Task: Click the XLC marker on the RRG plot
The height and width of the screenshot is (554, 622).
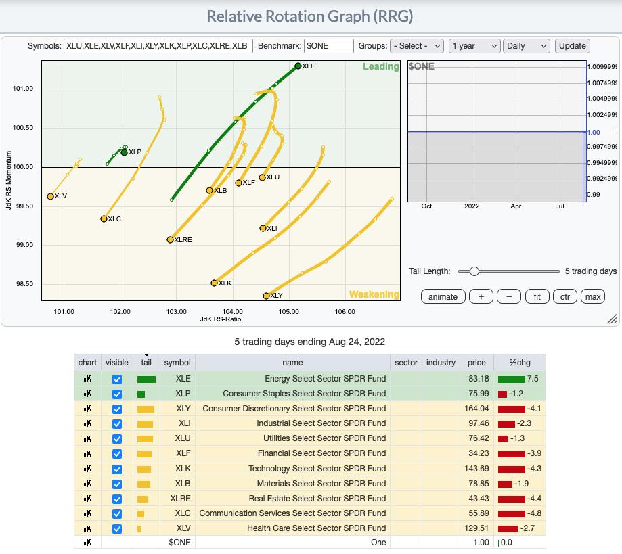Action: point(104,219)
